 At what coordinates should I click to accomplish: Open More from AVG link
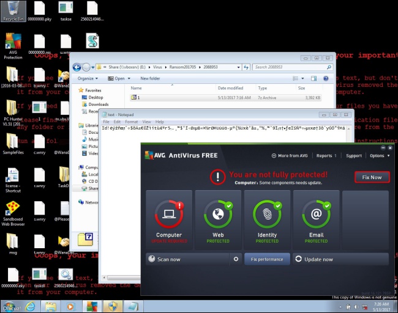pyautogui.click(x=290, y=156)
